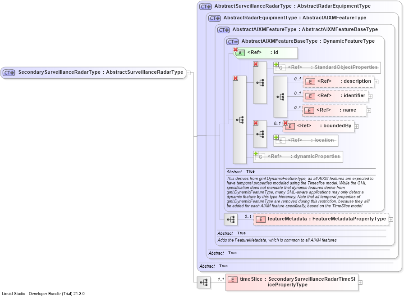Viewport: 404px width, 296px height.
Task: Click the sequence compositor left of boundedBy
Action: [x=260, y=134]
